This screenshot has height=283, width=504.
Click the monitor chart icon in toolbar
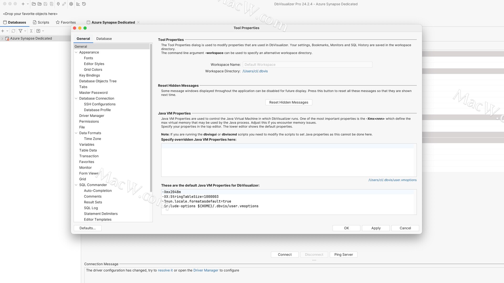[x=78, y=4]
